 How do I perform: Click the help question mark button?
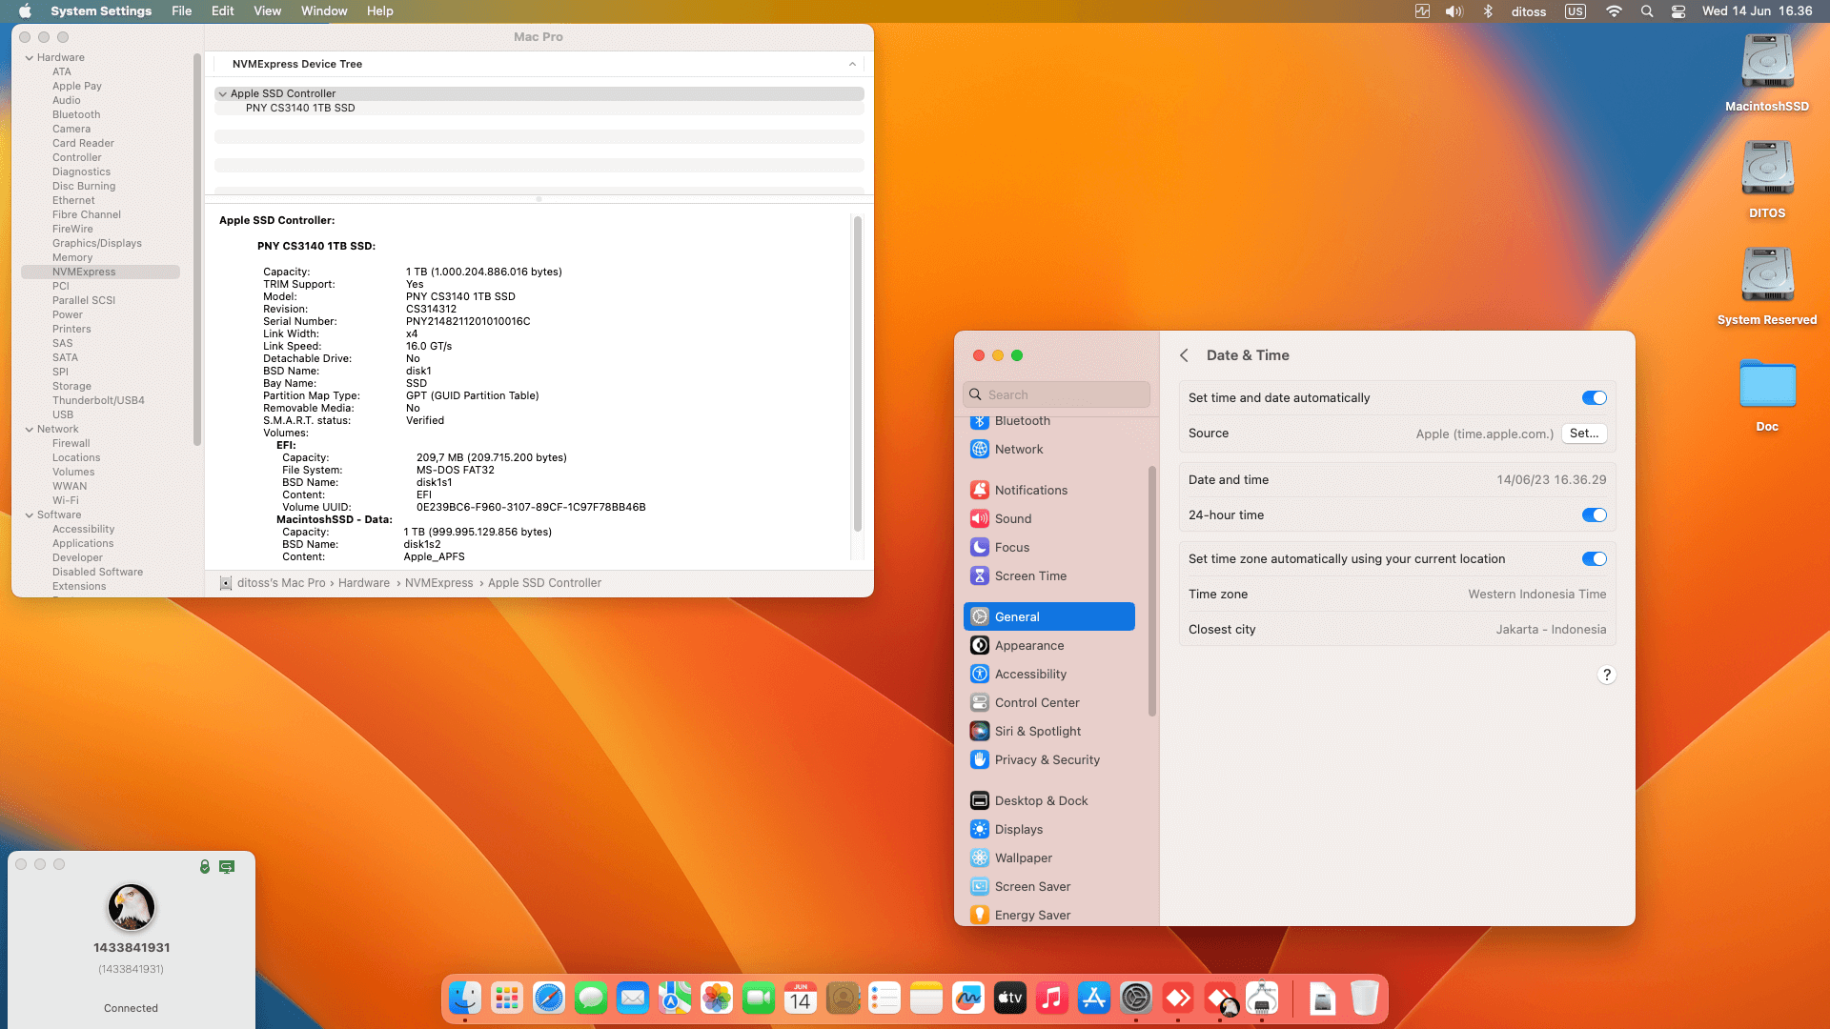pos(1606,675)
